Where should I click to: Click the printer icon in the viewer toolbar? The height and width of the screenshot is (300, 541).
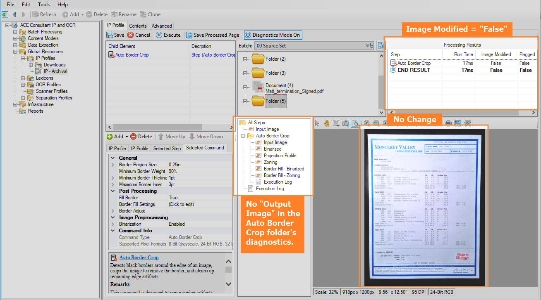point(448,123)
